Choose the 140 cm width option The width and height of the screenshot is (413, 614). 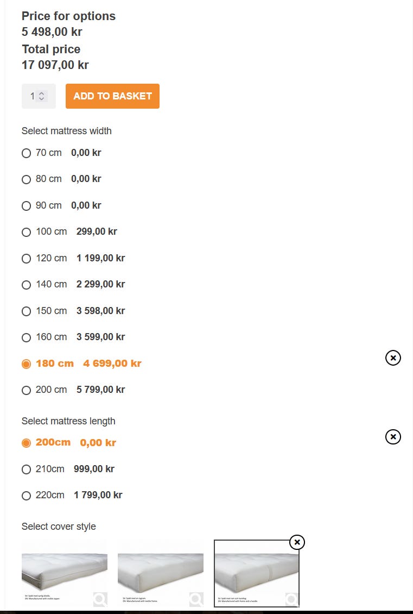point(26,285)
